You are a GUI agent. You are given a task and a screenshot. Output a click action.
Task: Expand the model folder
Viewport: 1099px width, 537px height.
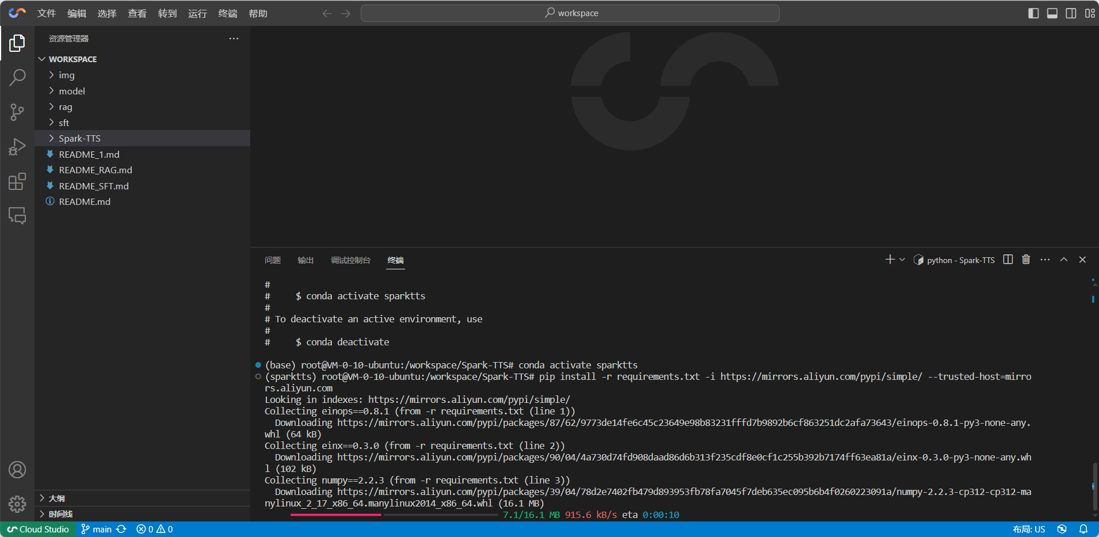click(142, 91)
